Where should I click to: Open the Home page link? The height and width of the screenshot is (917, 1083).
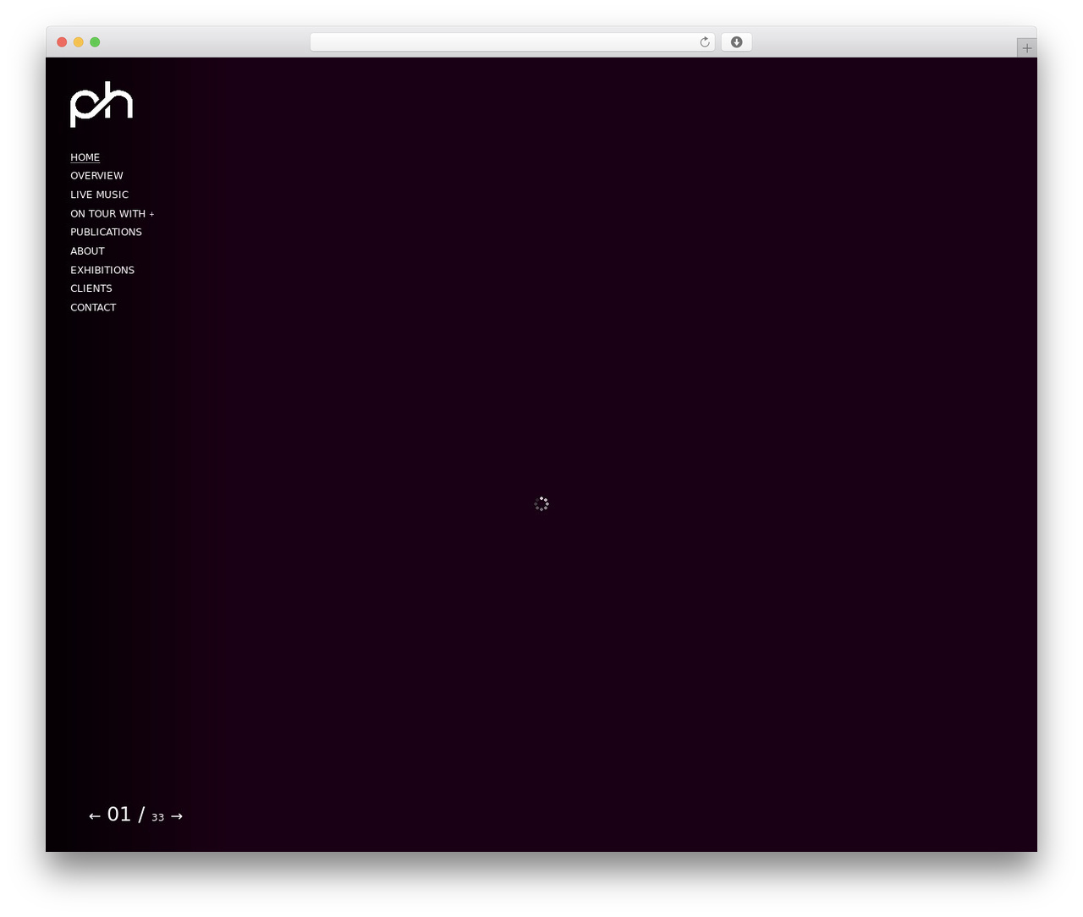[85, 157]
